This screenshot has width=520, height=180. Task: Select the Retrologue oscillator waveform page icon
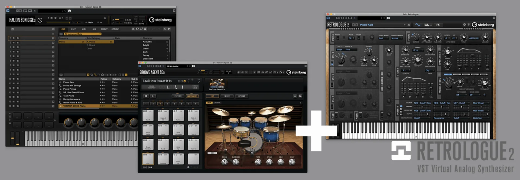point(418,25)
